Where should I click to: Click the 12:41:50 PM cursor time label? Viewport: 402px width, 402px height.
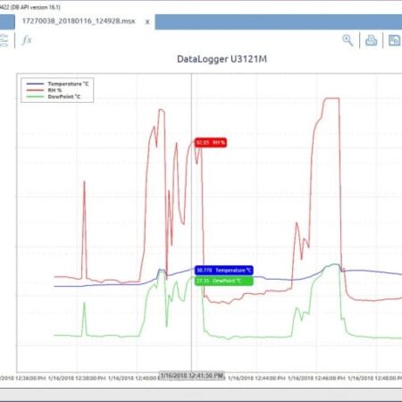pyautogui.click(x=192, y=375)
